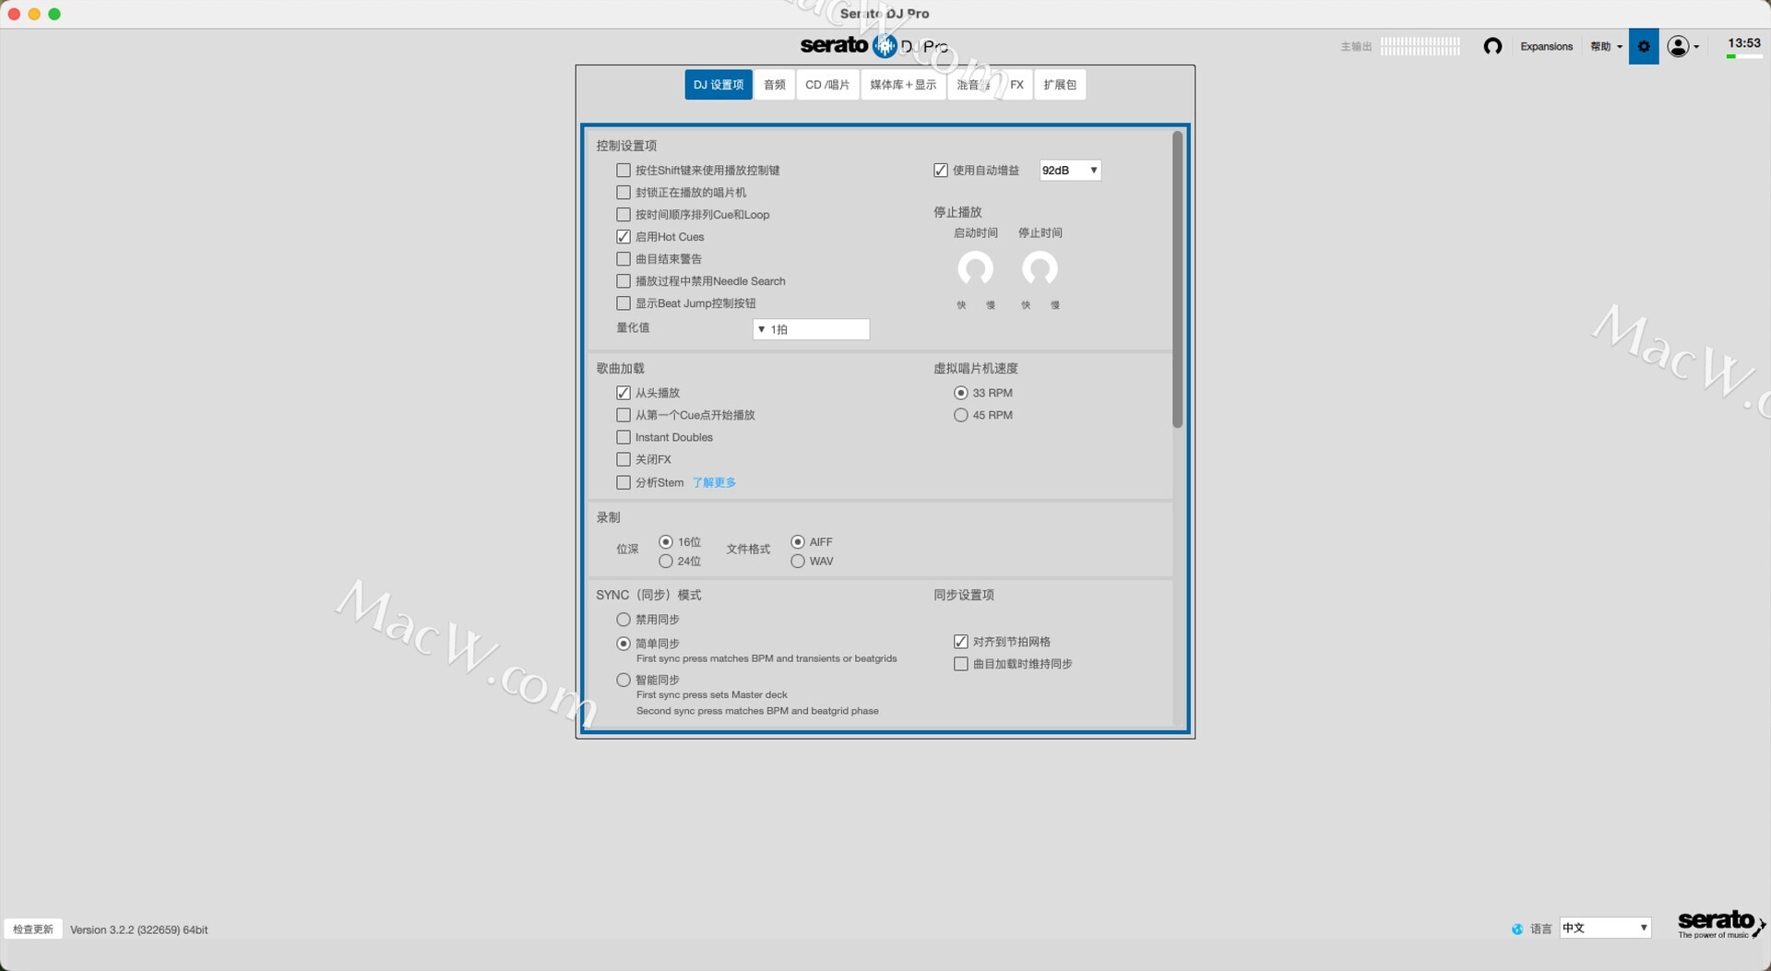The height and width of the screenshot is (971, 1771).
Task: Toggle 按住Shift键来使用播放控制键 checkbox
Action: click(x=624, y=171)
